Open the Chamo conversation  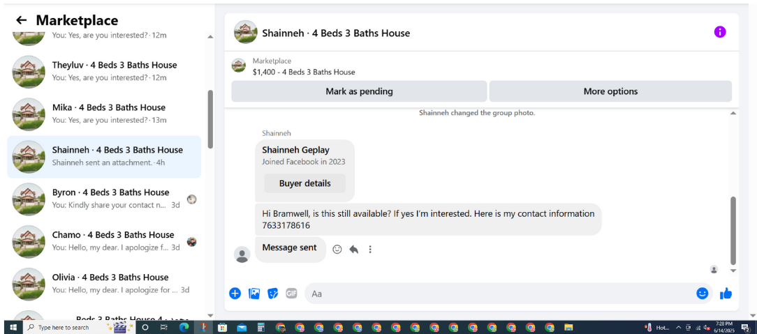104,241
